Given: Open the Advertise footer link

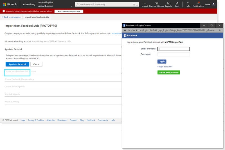Looking at the screenshot, I should [x=51, y=120].
